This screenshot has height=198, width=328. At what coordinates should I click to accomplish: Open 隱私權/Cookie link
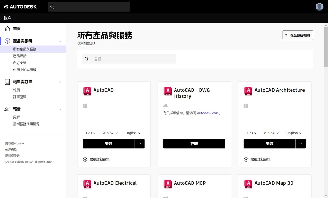(x=15, y=144)
